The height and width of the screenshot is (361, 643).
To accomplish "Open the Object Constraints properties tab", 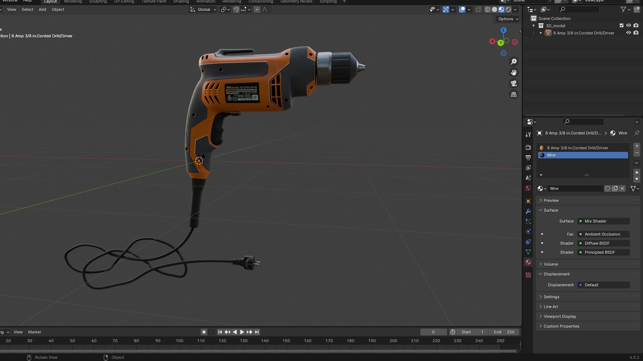I will click(528, 242).
